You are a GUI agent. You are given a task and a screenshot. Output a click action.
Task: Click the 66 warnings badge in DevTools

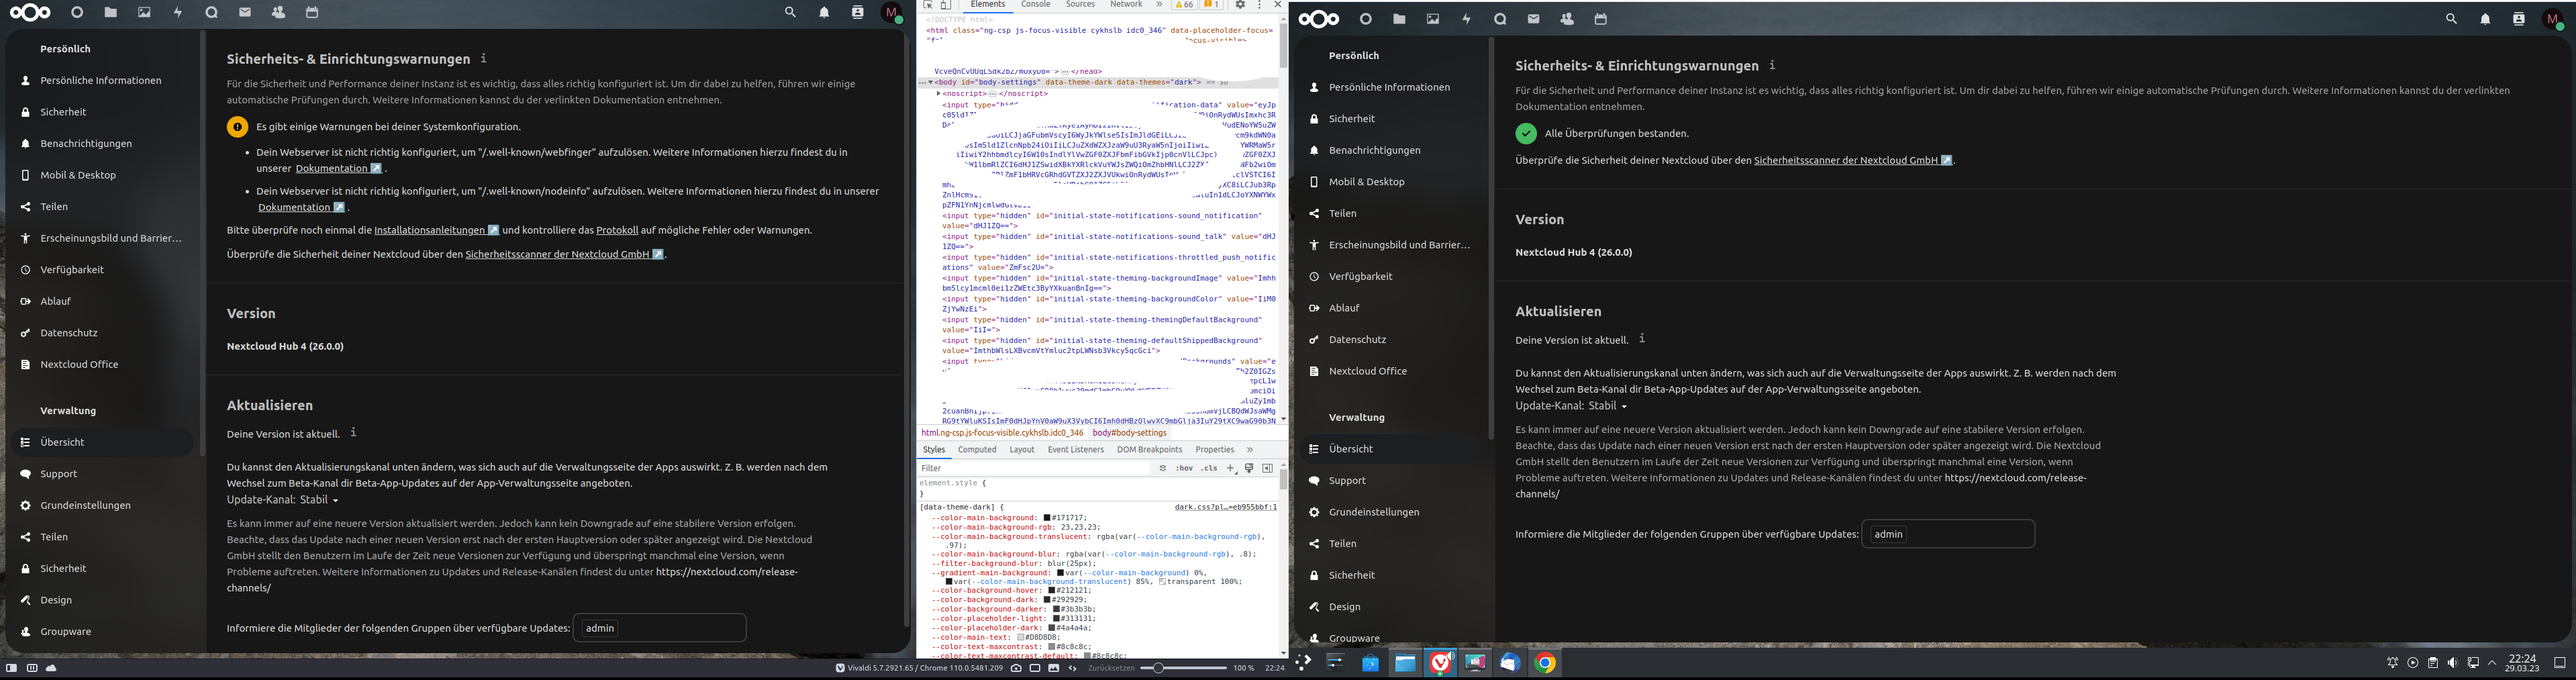pyautogui.click(x=1184, y=4)
